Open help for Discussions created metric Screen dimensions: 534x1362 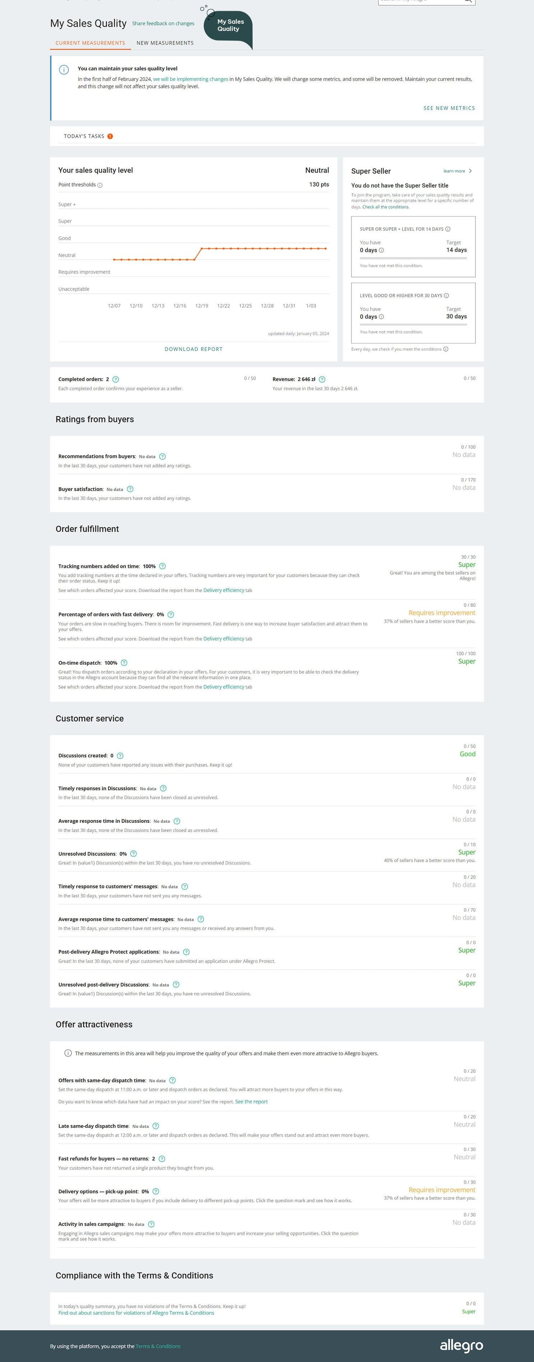point(120,756)
